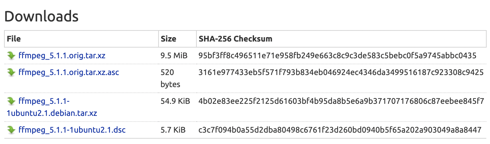The height and width of the screenshot is (144, 490).
Task: Click the checksum starting with 95bf3ff8
Action: (337, 56)
